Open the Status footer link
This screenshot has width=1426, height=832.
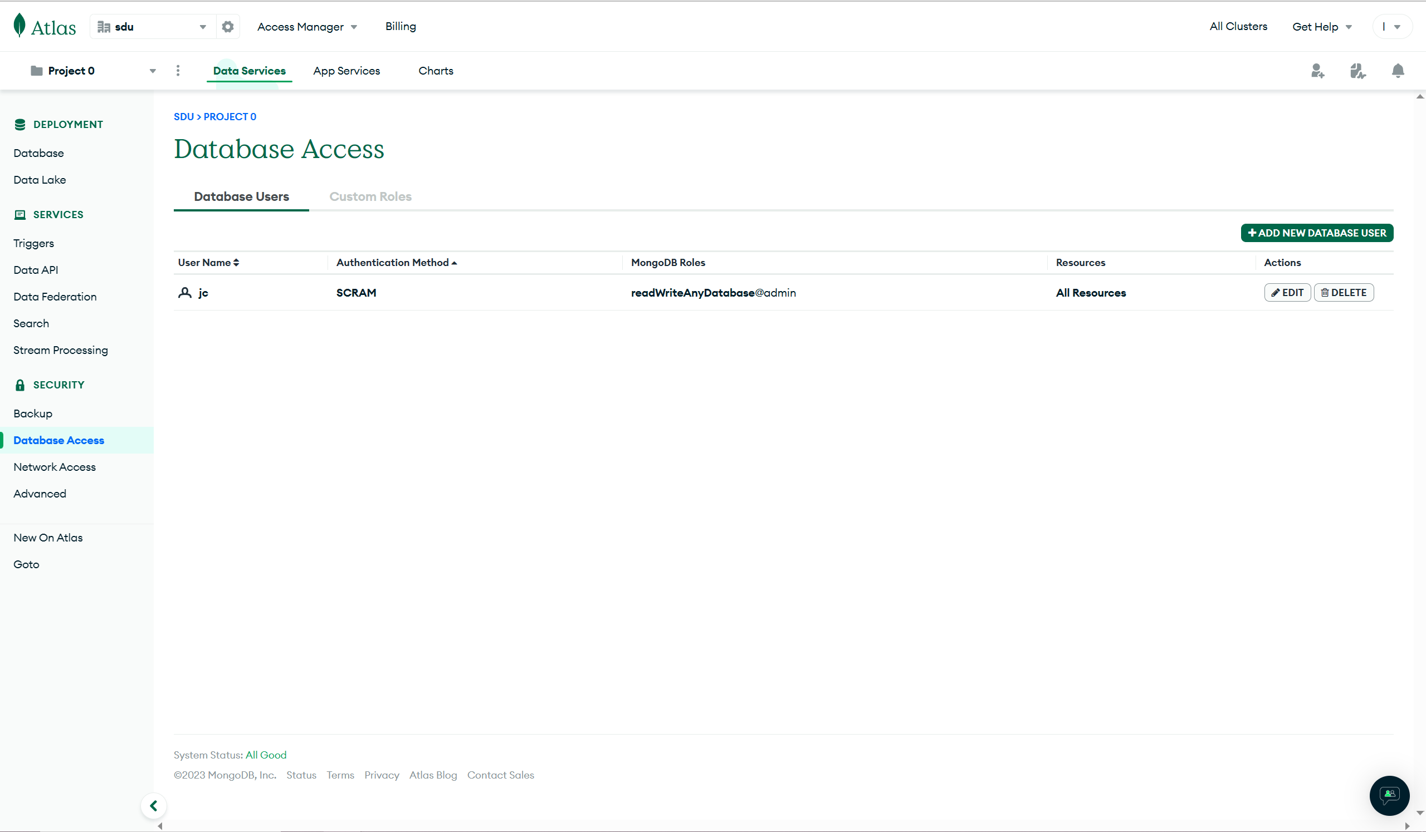pyautogui.click(x=301, y=775)
